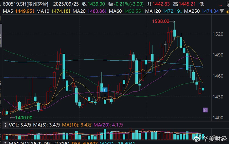Select the MA5 1449.95 indicator label
The width and height of the screenshot is (229, 144).
[19, 11]
